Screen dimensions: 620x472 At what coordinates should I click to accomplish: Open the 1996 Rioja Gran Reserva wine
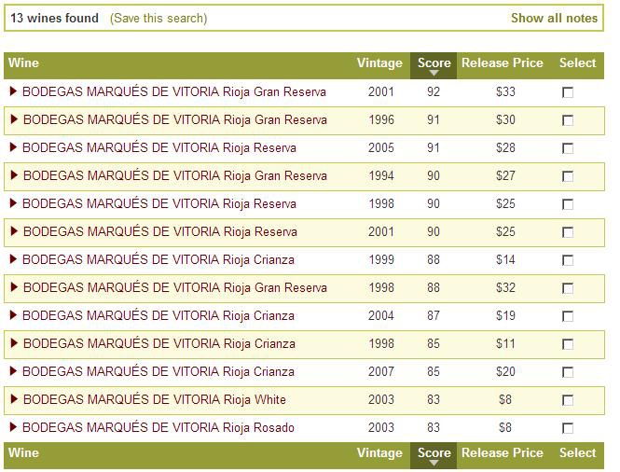[x=174, y=119]
